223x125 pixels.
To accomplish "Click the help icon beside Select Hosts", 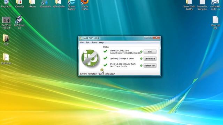I will coord(141,59).
